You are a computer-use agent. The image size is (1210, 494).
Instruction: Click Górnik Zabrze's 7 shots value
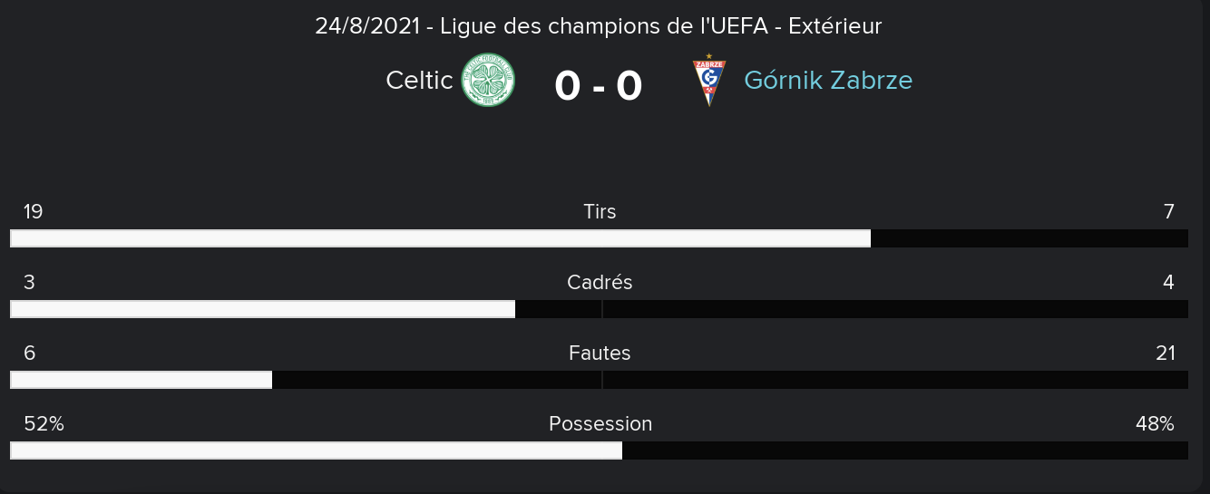1169,212
